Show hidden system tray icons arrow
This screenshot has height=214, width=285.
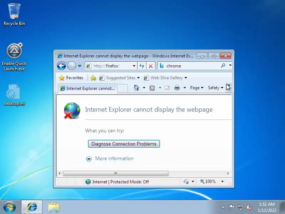(x=223, y=207)
